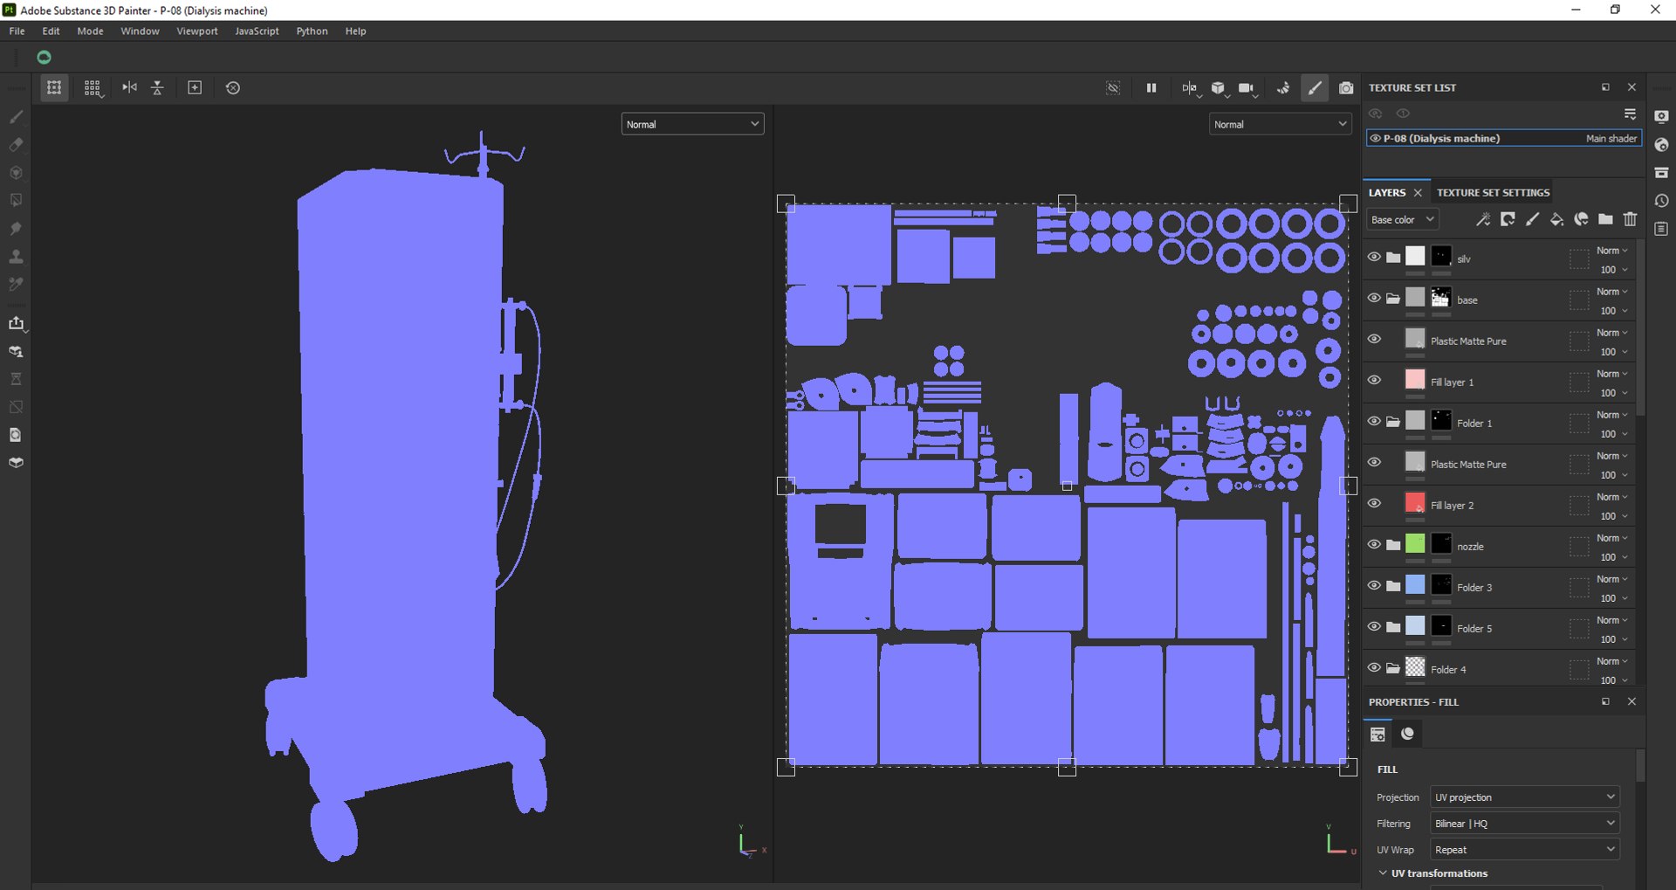Viewport: 1676px width, 890px height.
Task: Click the green swatch of nozzle folder
Action: click(1415, 544)
